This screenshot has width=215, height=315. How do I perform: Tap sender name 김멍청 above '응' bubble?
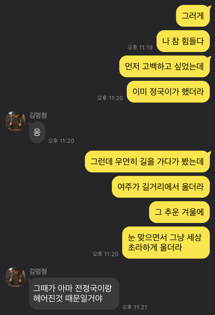click(38, 115)
